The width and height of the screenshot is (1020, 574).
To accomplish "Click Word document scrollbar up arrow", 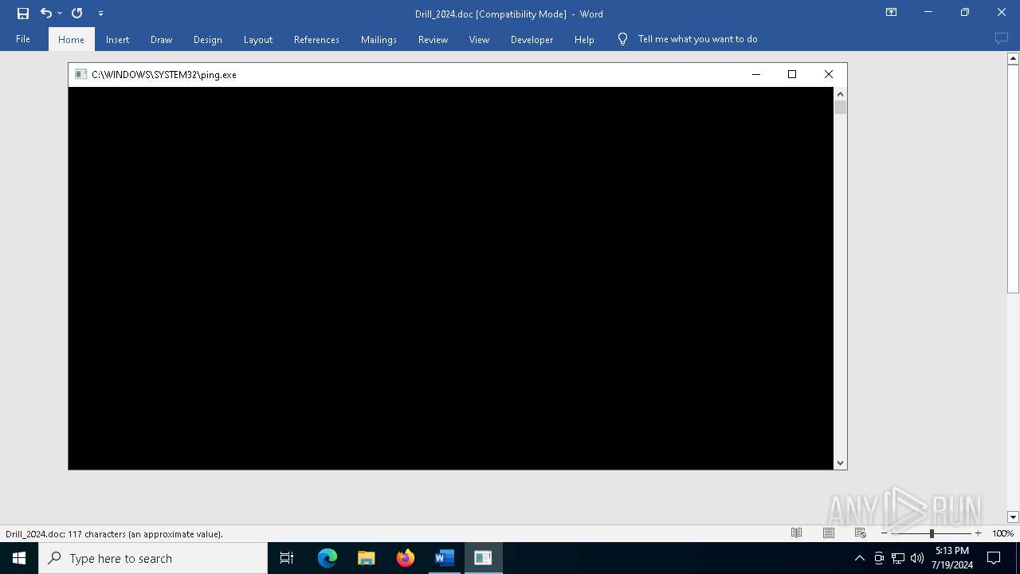I will 1013,58.
